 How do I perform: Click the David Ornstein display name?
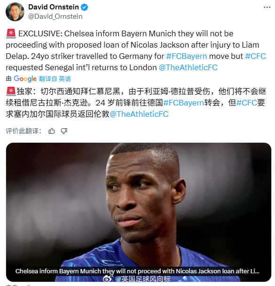pos(54,7)
